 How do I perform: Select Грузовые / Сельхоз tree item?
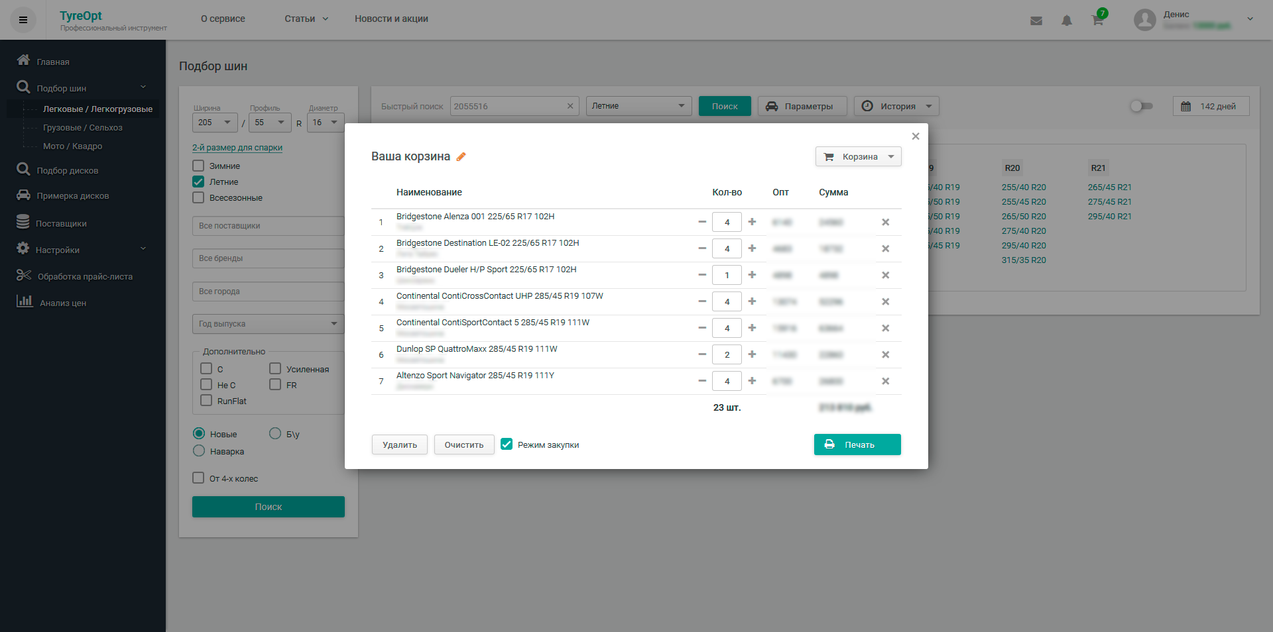click(83, 128)
